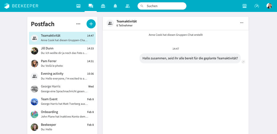Click 'Du: Voilà le photo:' preview text
The height and width of the screenshot is (134, 277).
pyautogui.click(x=52, y=66)
